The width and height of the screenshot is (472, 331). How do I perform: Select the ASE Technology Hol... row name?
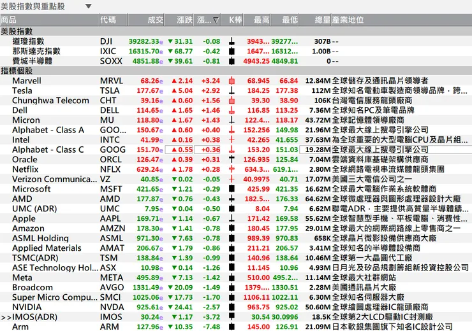click(x=55, y=268)
